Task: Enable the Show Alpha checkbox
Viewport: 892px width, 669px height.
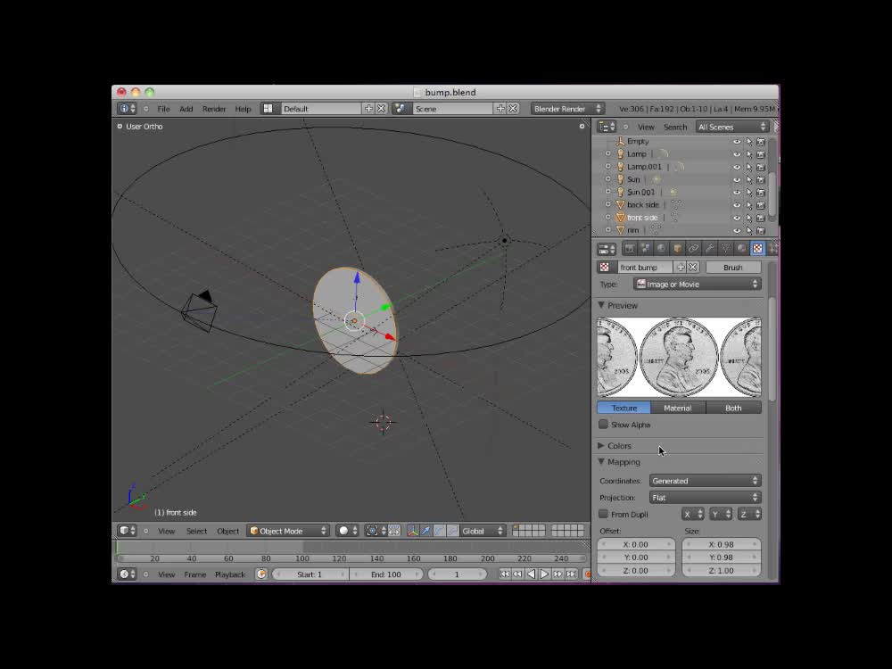Action: click(604, 425)
